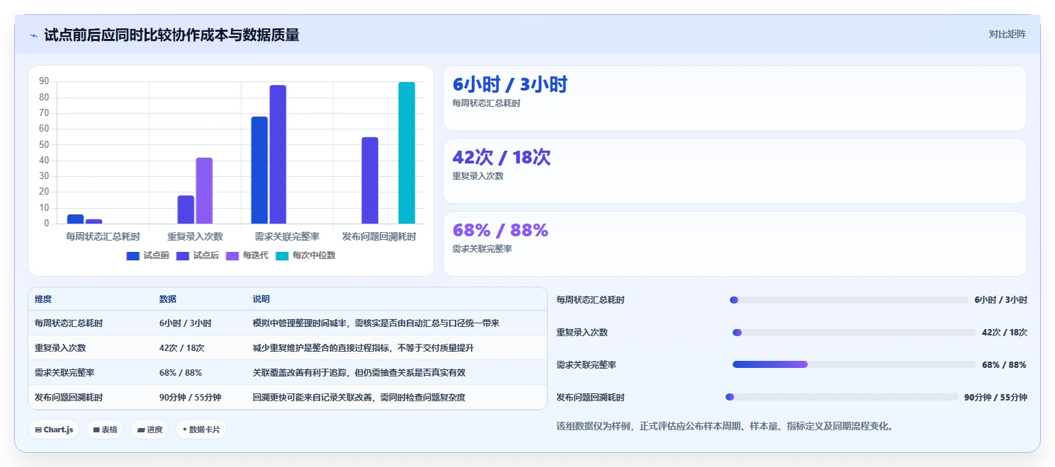The image size is (1055, 467).
Task: Click the description starting 减少重复维护是整合
Action: (363, 347)
